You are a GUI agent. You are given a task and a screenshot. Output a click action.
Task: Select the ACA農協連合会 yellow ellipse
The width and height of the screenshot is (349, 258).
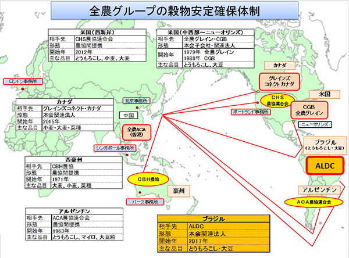click(314, 202)
